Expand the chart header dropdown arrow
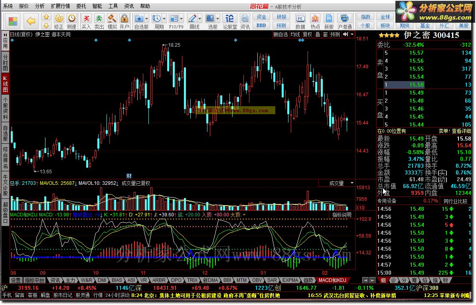476x305 pixels. pyautogui.click(x=352, y=34)
